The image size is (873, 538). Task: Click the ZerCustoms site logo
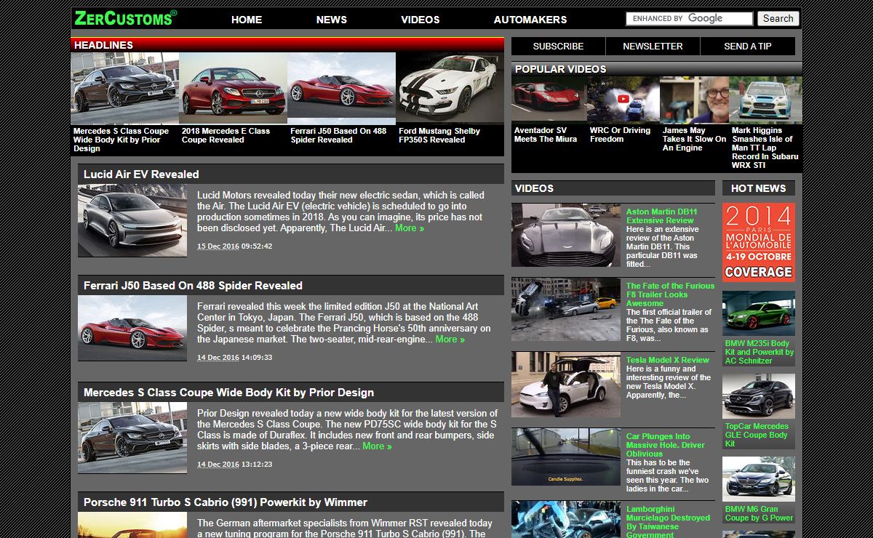pos(125,18)
